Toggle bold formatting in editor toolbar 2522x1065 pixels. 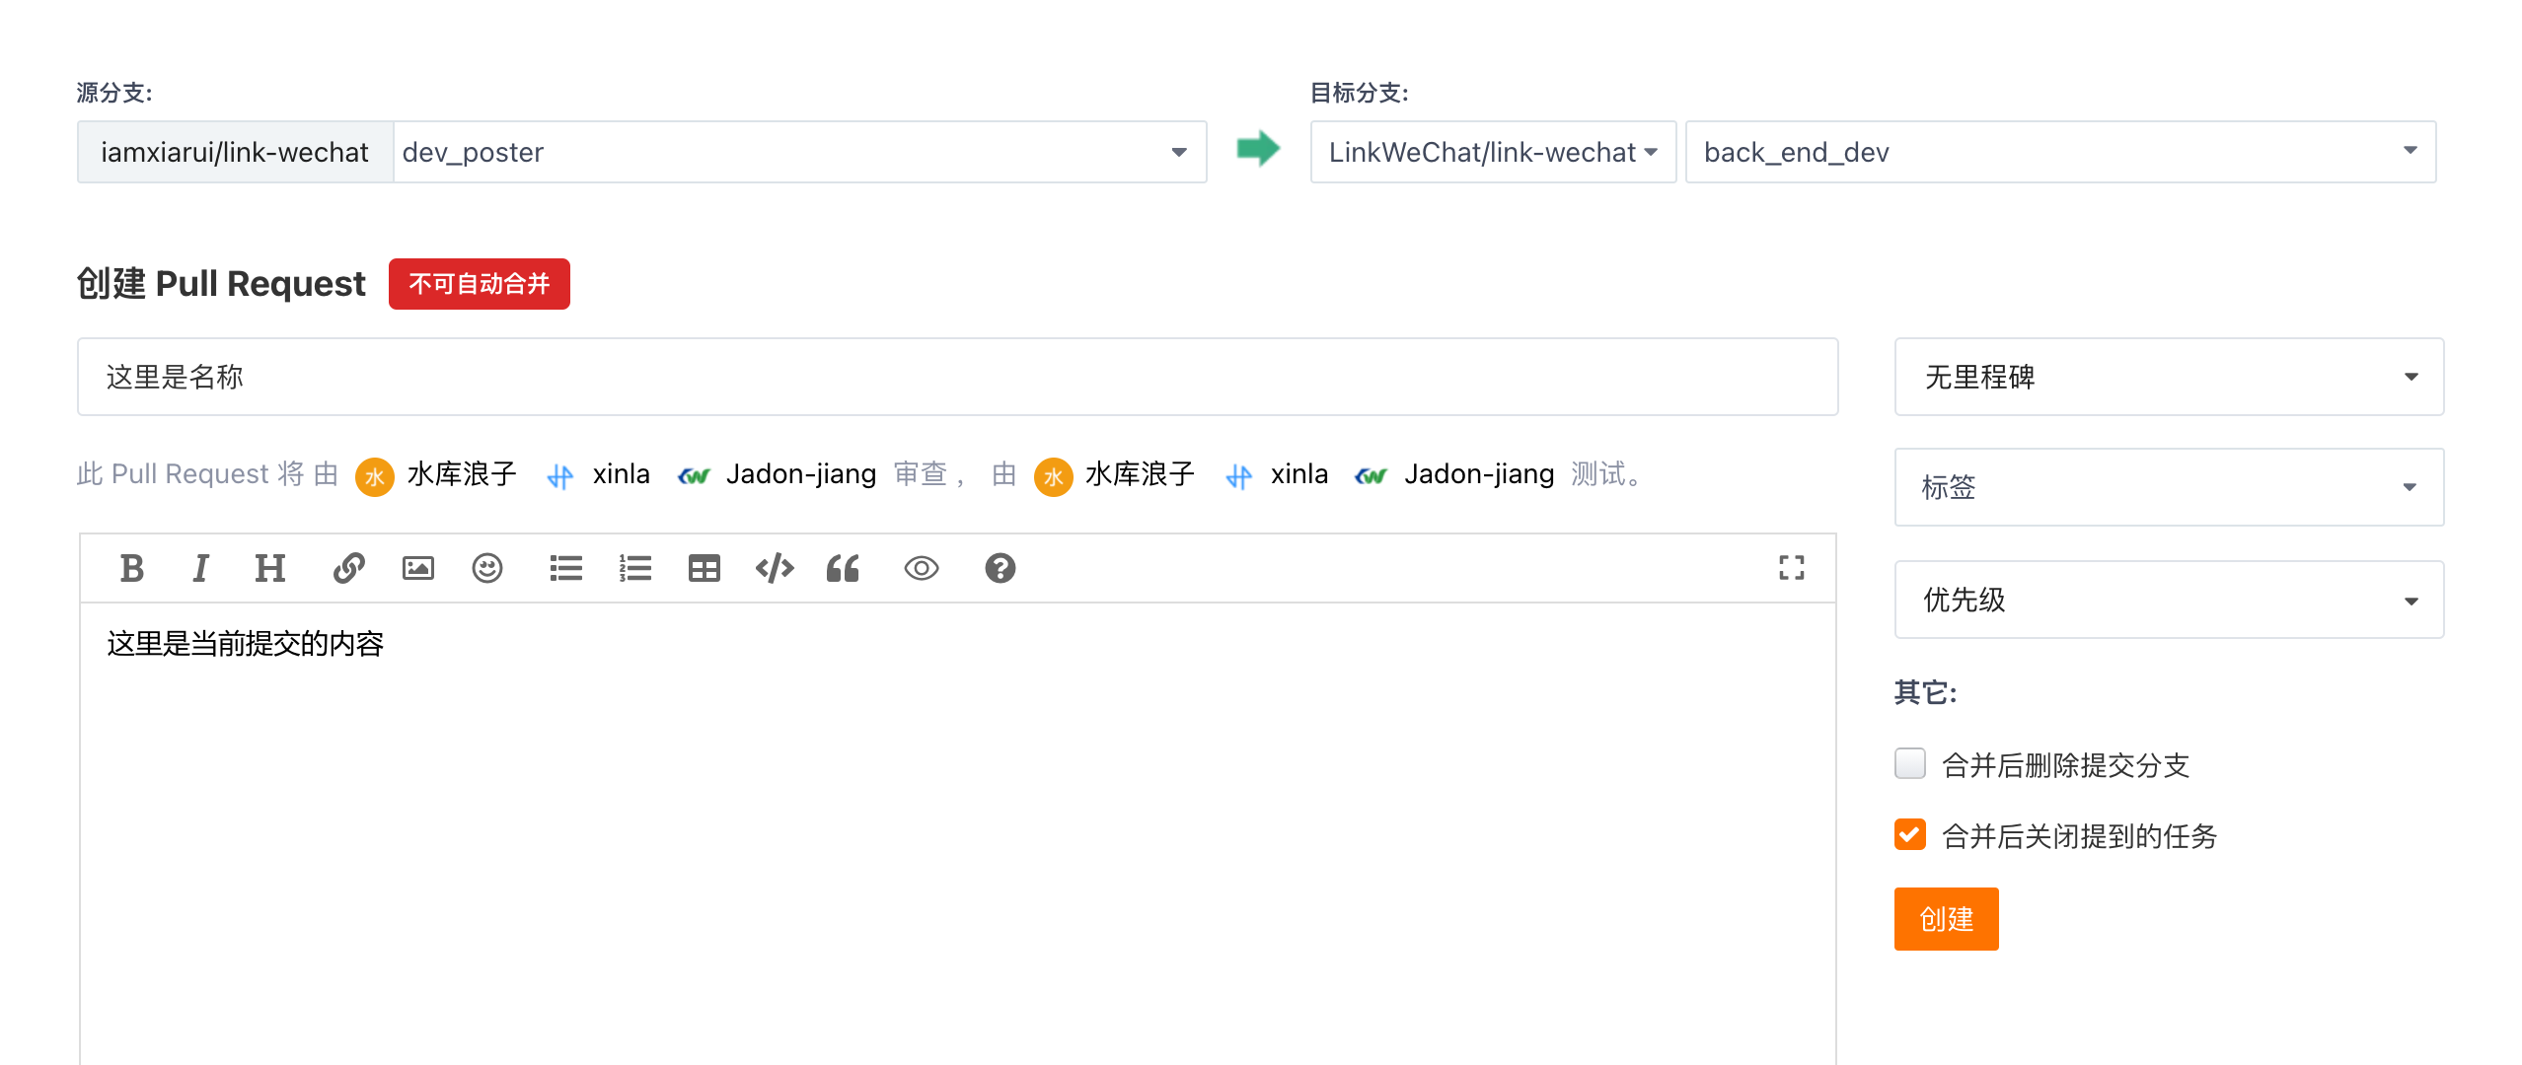tap(131, 568)
